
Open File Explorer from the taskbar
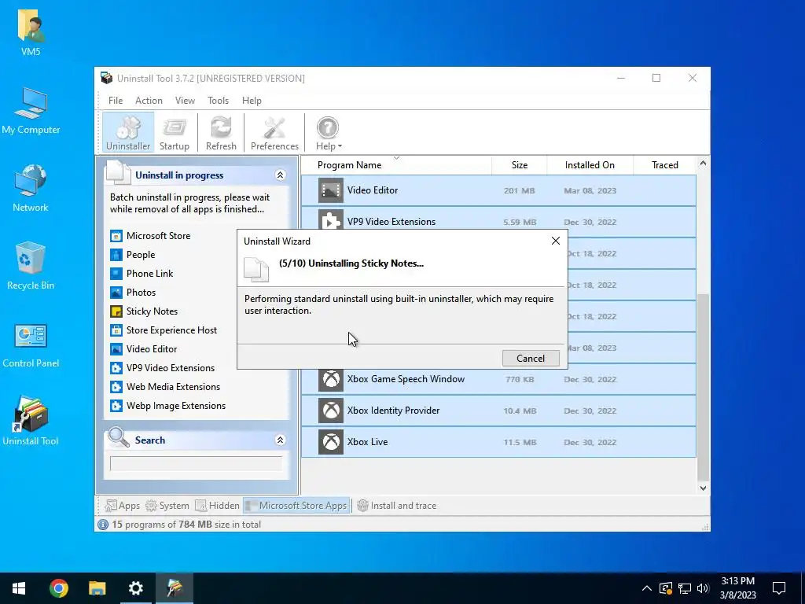(x=97, y=588)
